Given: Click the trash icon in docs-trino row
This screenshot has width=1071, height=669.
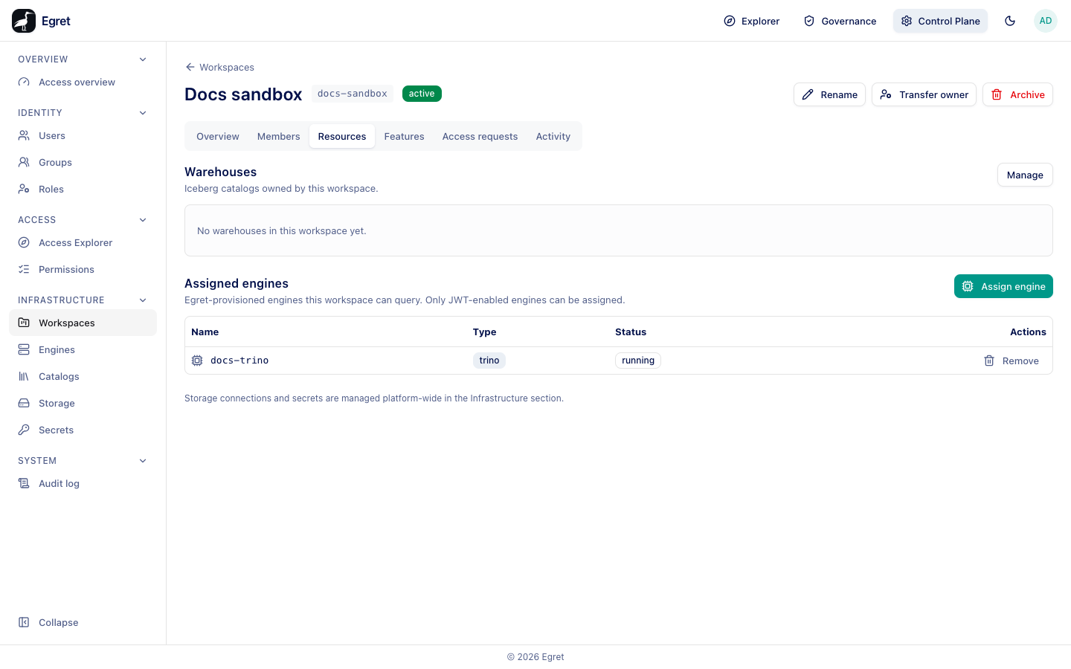Looking at the screenshot, I should [989, 361].
